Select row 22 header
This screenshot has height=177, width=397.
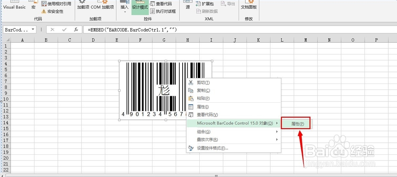[x=7, y=170]
